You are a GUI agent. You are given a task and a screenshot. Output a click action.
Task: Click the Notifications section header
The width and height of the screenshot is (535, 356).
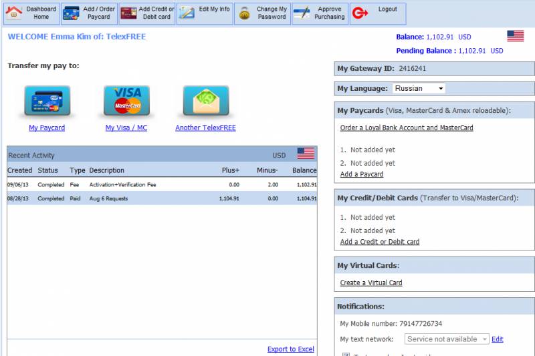coord(434,307)
